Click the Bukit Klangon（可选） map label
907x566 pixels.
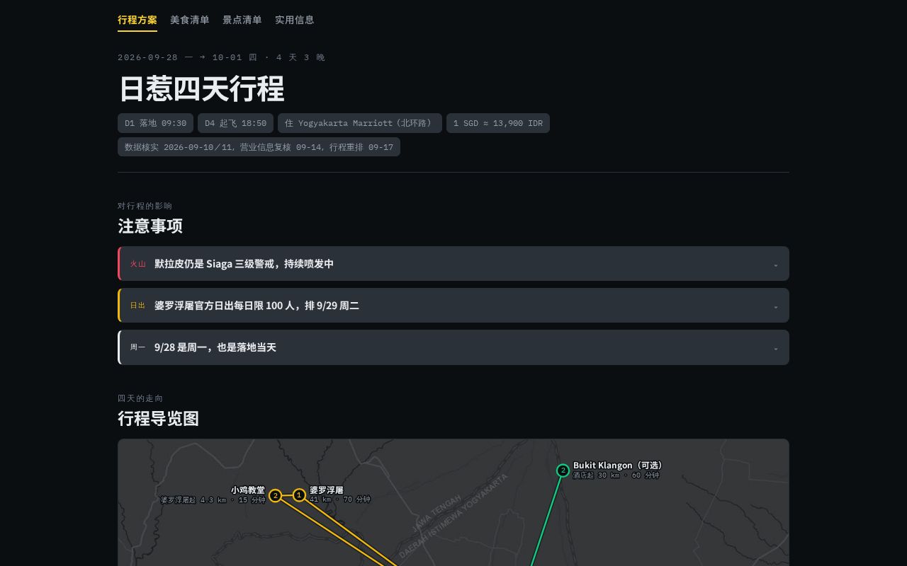click(618, 465)
